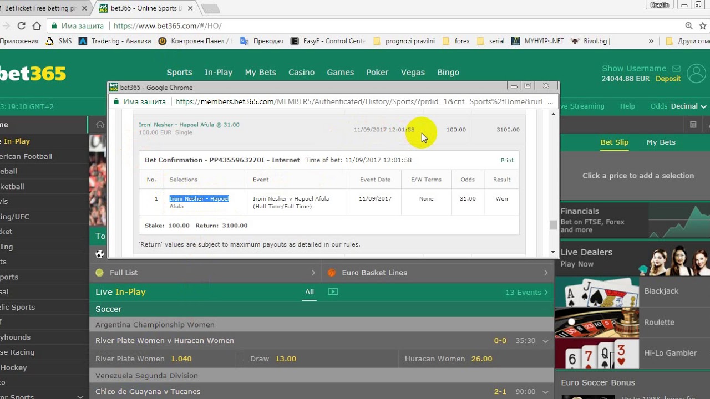Click the messages envelope icon
Viewport: 710px width, 399px height.
pos(676,69)
